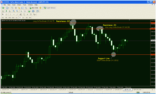156x94 pixels.
Task: Select the Crosshair tool
Action: pyautogui.click(x=6, y=14)
